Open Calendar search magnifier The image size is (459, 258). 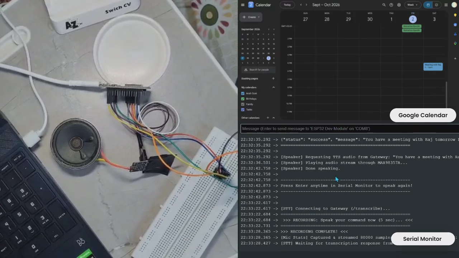pos(384,5)
